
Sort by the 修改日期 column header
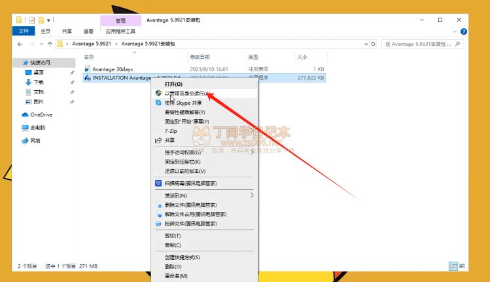pyautogui.click(x=200, y=57)
